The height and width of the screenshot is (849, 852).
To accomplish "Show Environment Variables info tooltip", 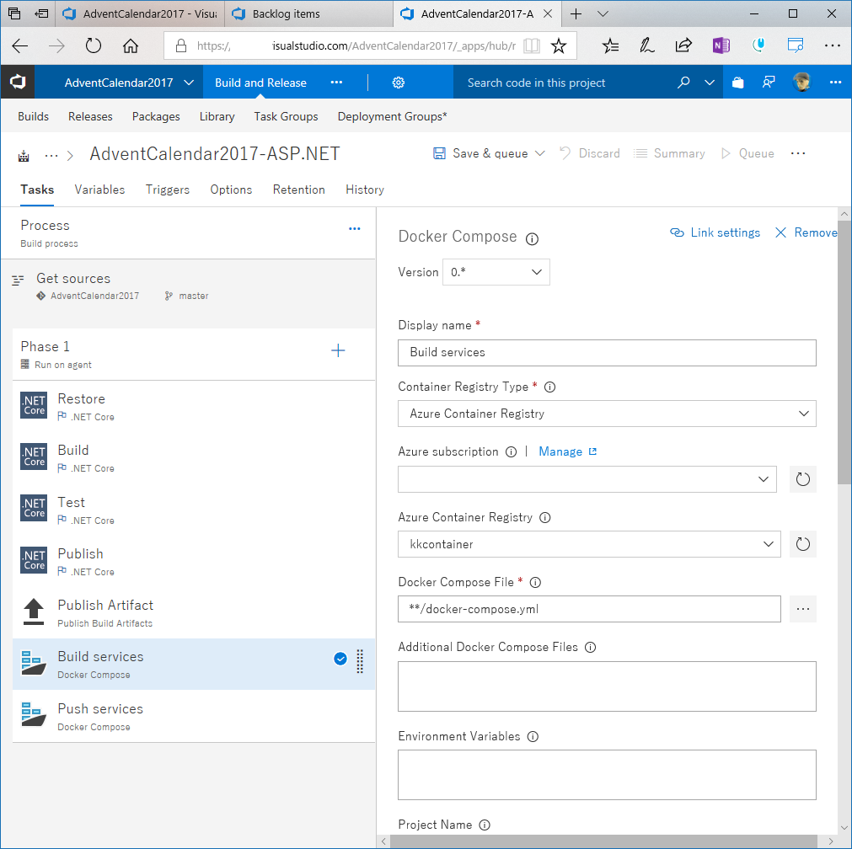I will 533,737.
